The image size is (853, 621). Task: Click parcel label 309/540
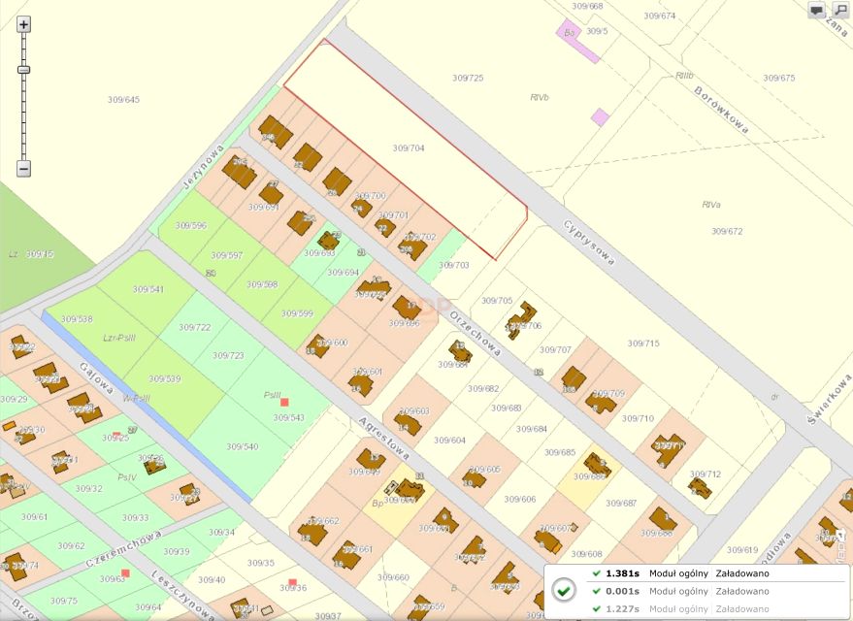tap(243, 446)
